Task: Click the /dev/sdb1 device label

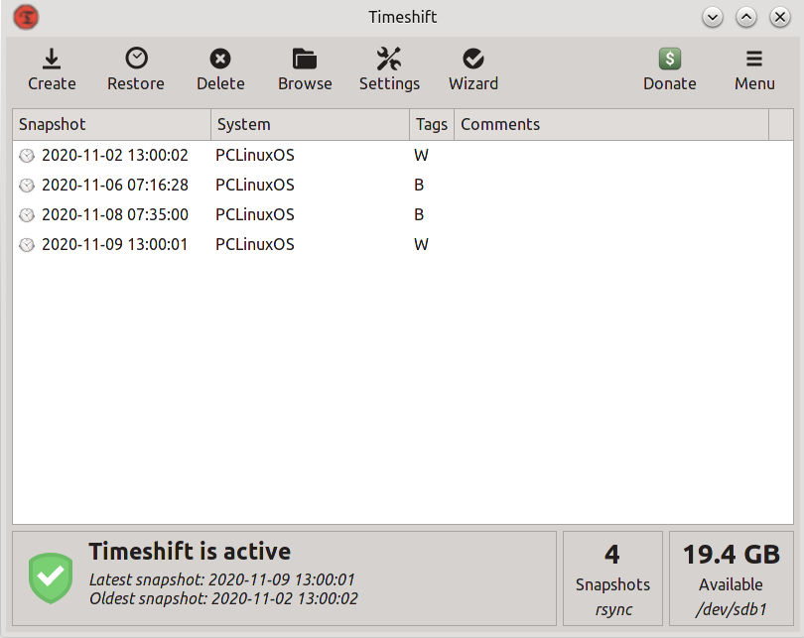Action: tap(732, 609)
